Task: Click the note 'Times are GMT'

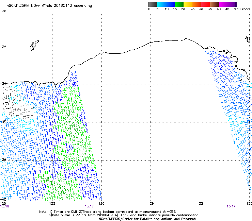Action: tap(66, 212)
